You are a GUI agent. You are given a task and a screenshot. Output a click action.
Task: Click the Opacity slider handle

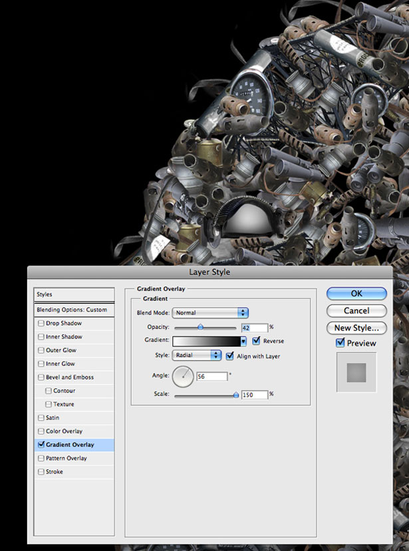click(x=200, y=327)
